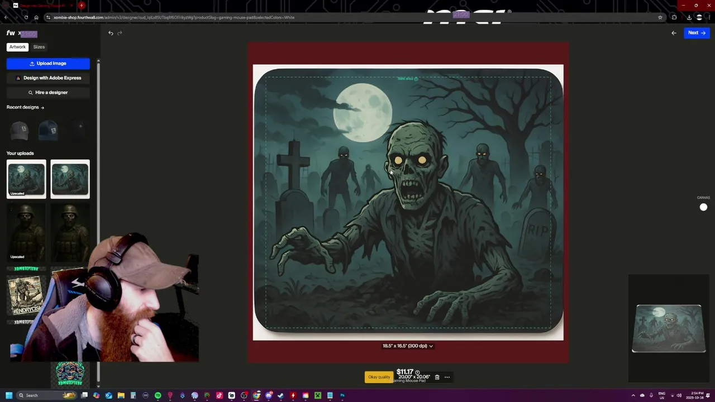Click the undo arrow icon
The image size is (715, 402).
click(111, 33)
